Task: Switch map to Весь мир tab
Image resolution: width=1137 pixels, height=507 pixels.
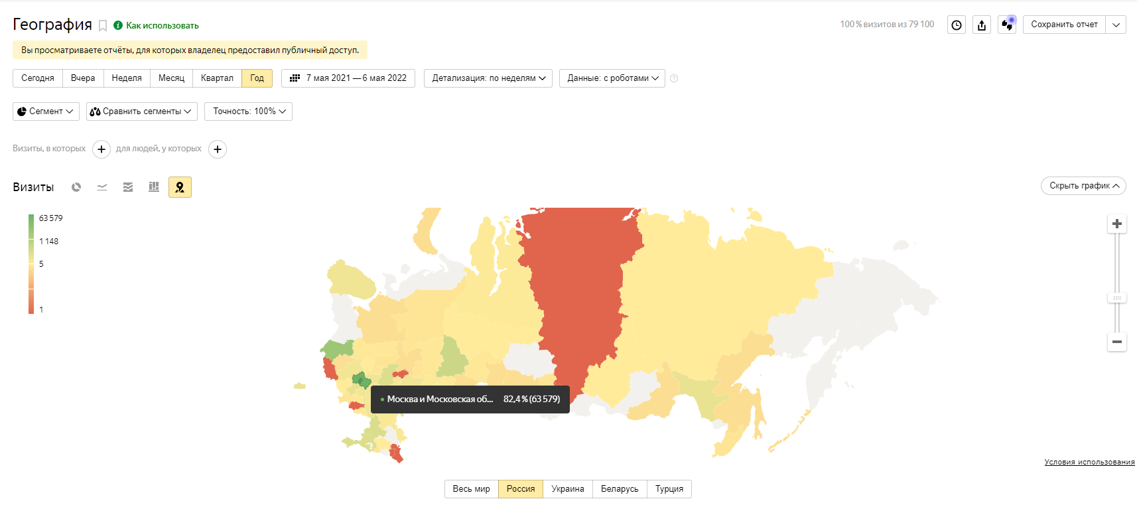Action: click(x=471, y=489)
